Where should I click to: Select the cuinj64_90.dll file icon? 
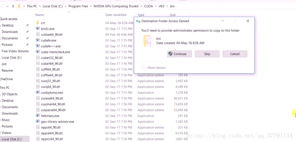point(38,87)
